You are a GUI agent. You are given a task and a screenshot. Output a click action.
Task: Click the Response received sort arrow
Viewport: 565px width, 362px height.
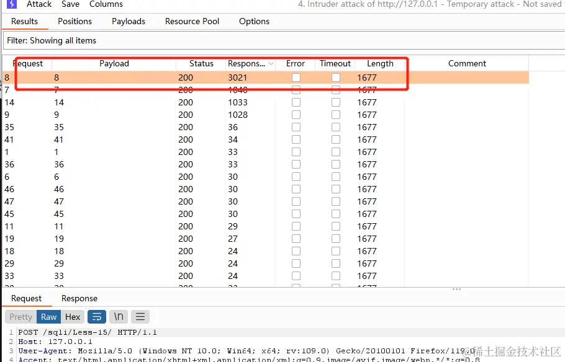point(271,64)
